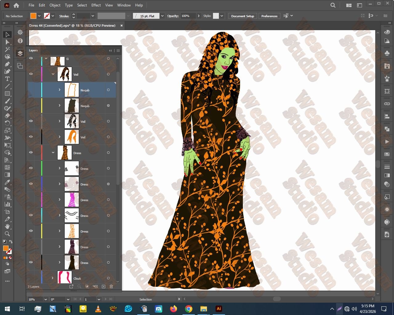This screenshot has width=394, height=315.
Task: Click the Preferences button
Action: coord(269,16)
